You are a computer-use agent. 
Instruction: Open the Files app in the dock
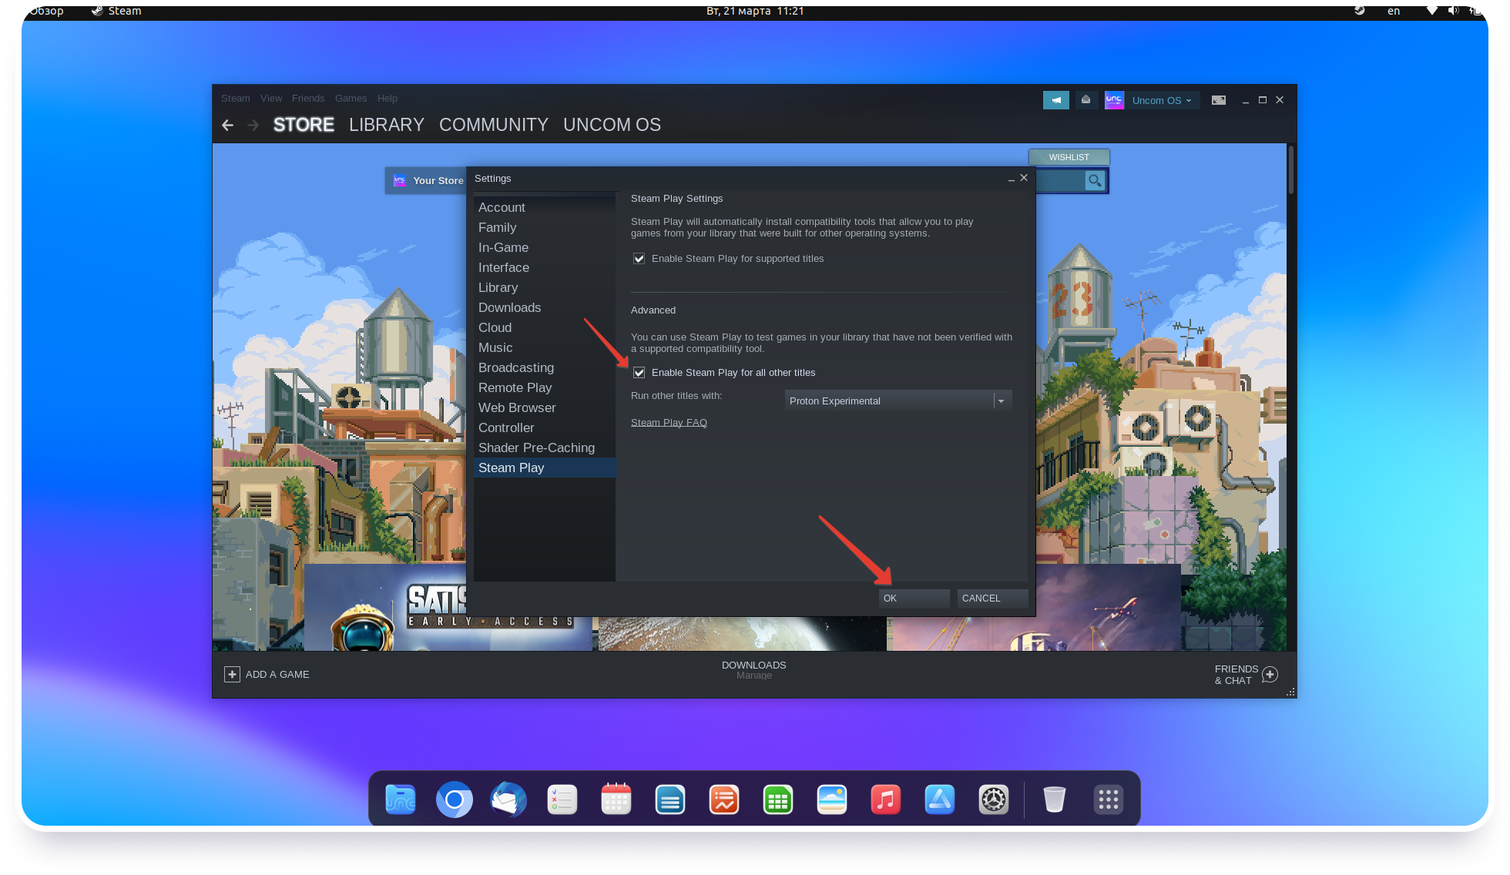(x=401, y=800)
